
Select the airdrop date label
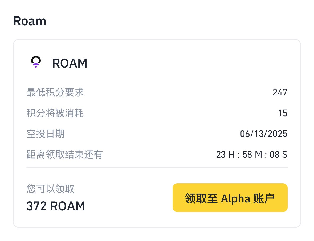[46, 134]
